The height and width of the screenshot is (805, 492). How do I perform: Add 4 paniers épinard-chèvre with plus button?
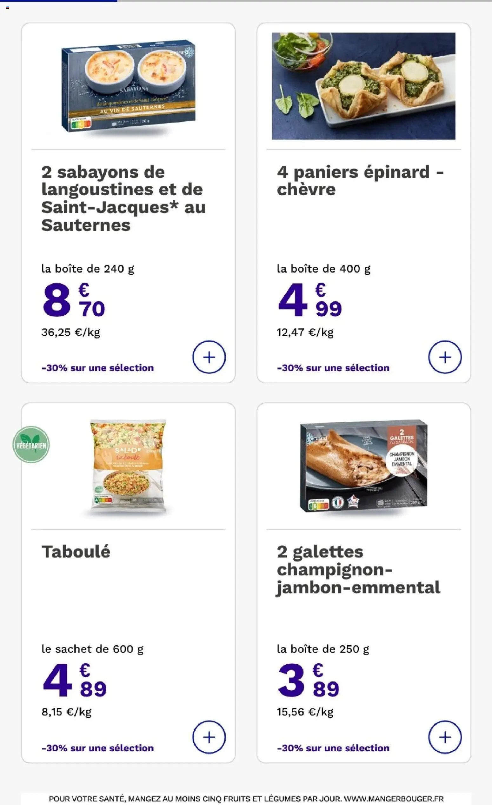click(x=445, y=357)
